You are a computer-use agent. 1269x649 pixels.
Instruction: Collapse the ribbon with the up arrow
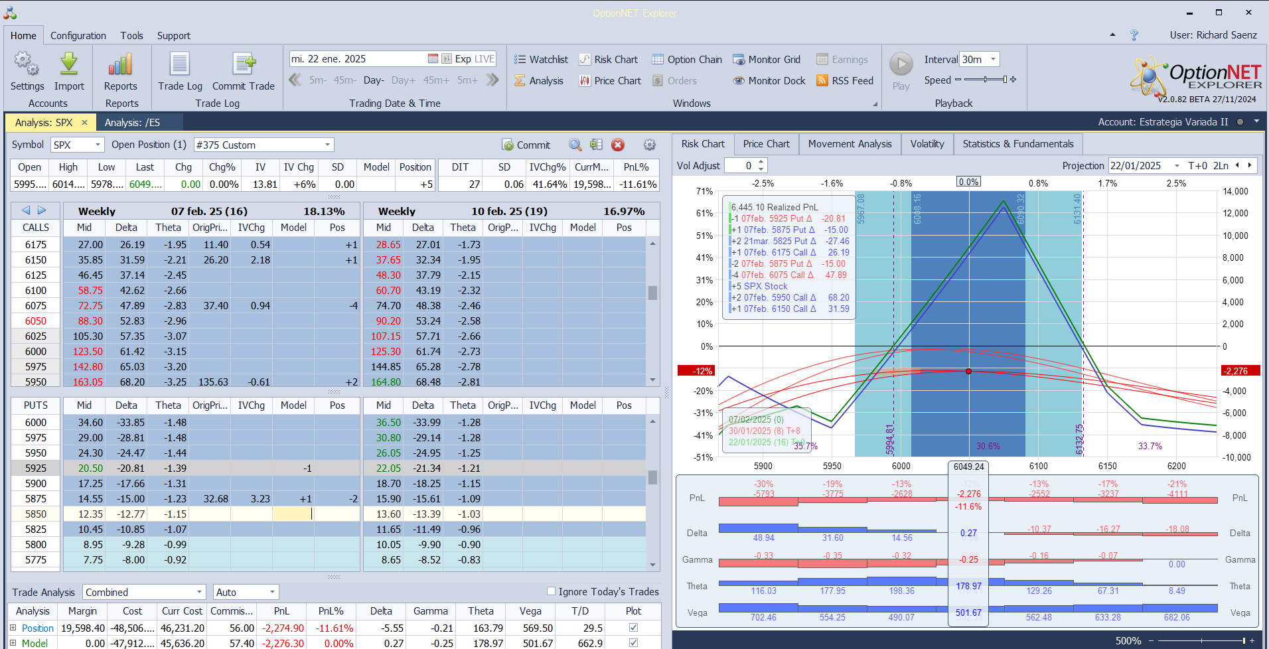click(x=1113, y=35)
